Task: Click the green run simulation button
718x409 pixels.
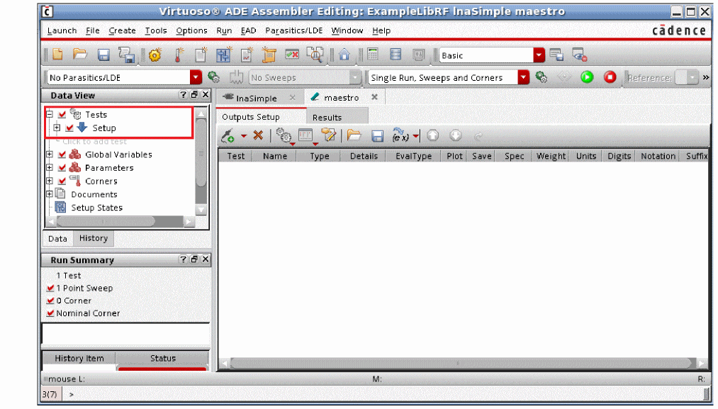Action: tap(587, 77)
